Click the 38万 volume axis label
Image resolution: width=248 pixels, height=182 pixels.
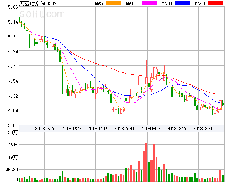point(13,132)
